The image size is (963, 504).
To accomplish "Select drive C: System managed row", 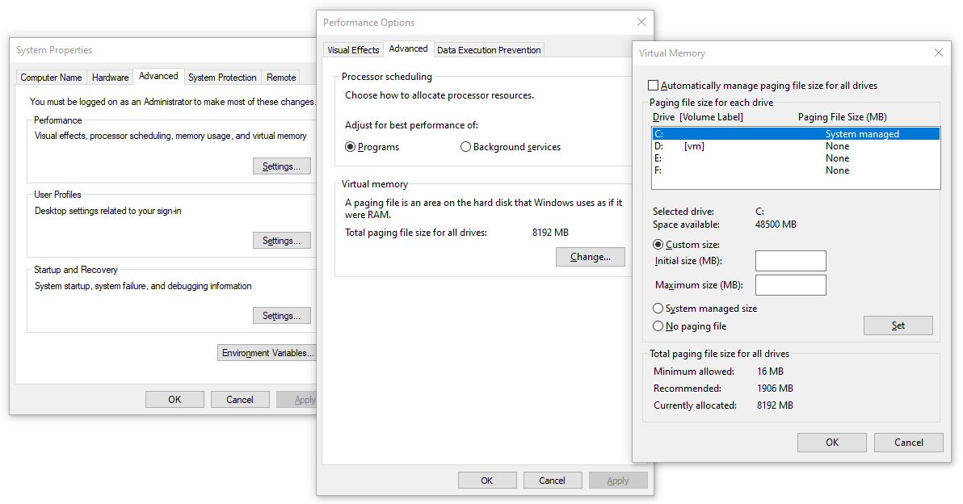I will pos(796,134).
